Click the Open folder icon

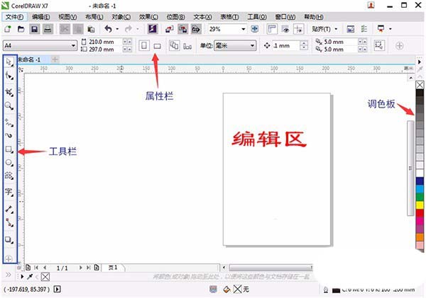pyautogui.click(x=21, y=29)
